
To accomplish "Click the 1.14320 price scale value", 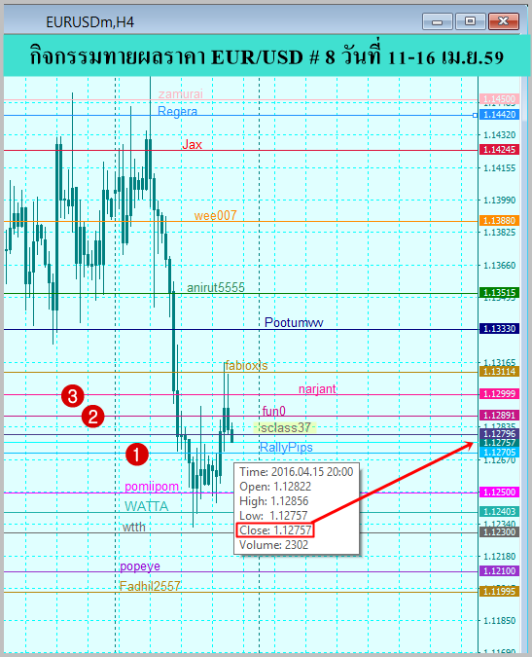I will tap(499, 135).
